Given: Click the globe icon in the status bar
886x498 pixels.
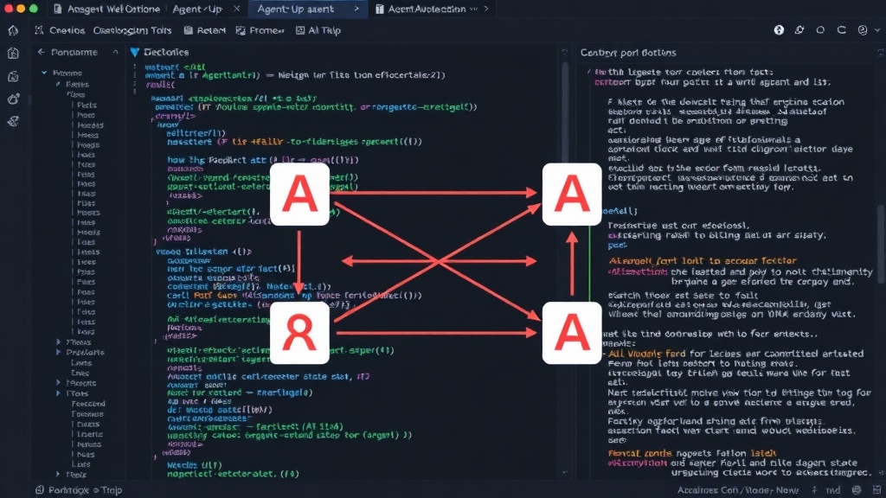Looking at the screenshot, I should tap(857, 490).
